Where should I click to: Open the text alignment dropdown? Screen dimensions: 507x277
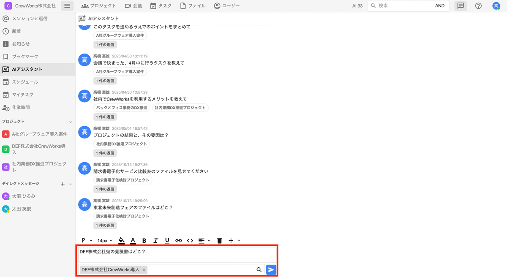[x=204, y=241]
